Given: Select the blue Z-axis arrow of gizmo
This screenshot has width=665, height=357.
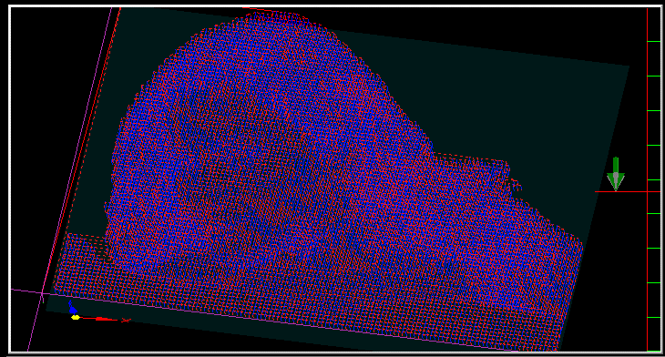Looking at the screenshot, I should click(x=72, y=308).
